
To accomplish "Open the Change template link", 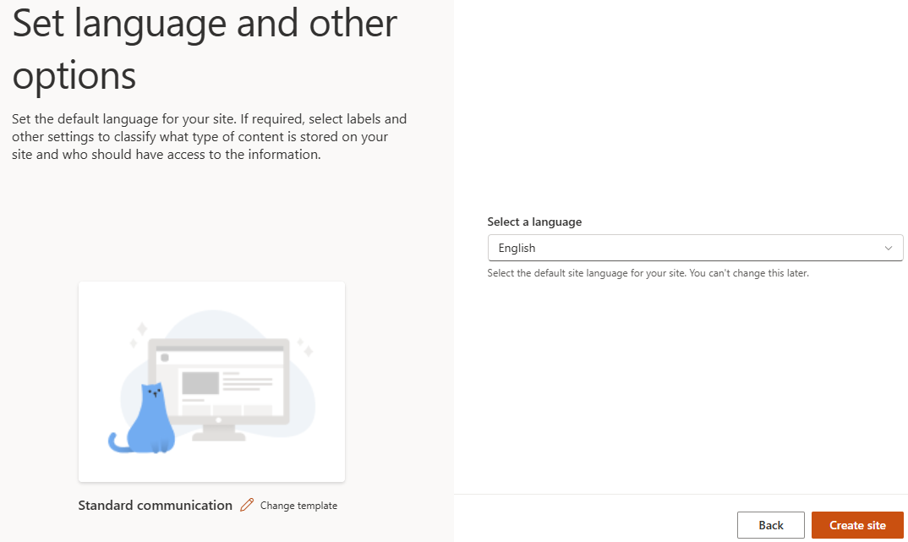I will coord(298,506).
